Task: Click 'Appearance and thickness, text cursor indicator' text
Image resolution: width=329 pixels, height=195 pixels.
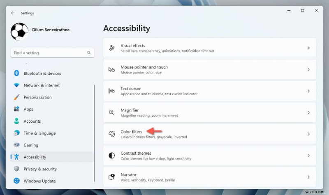Action: coord(159,94)
